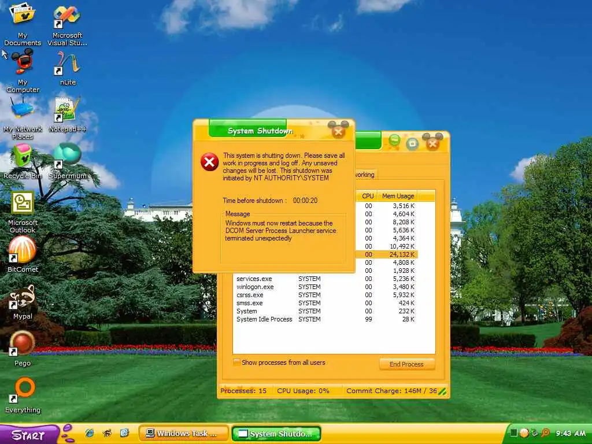Maximize the Task Manager window

click(412, 143)
